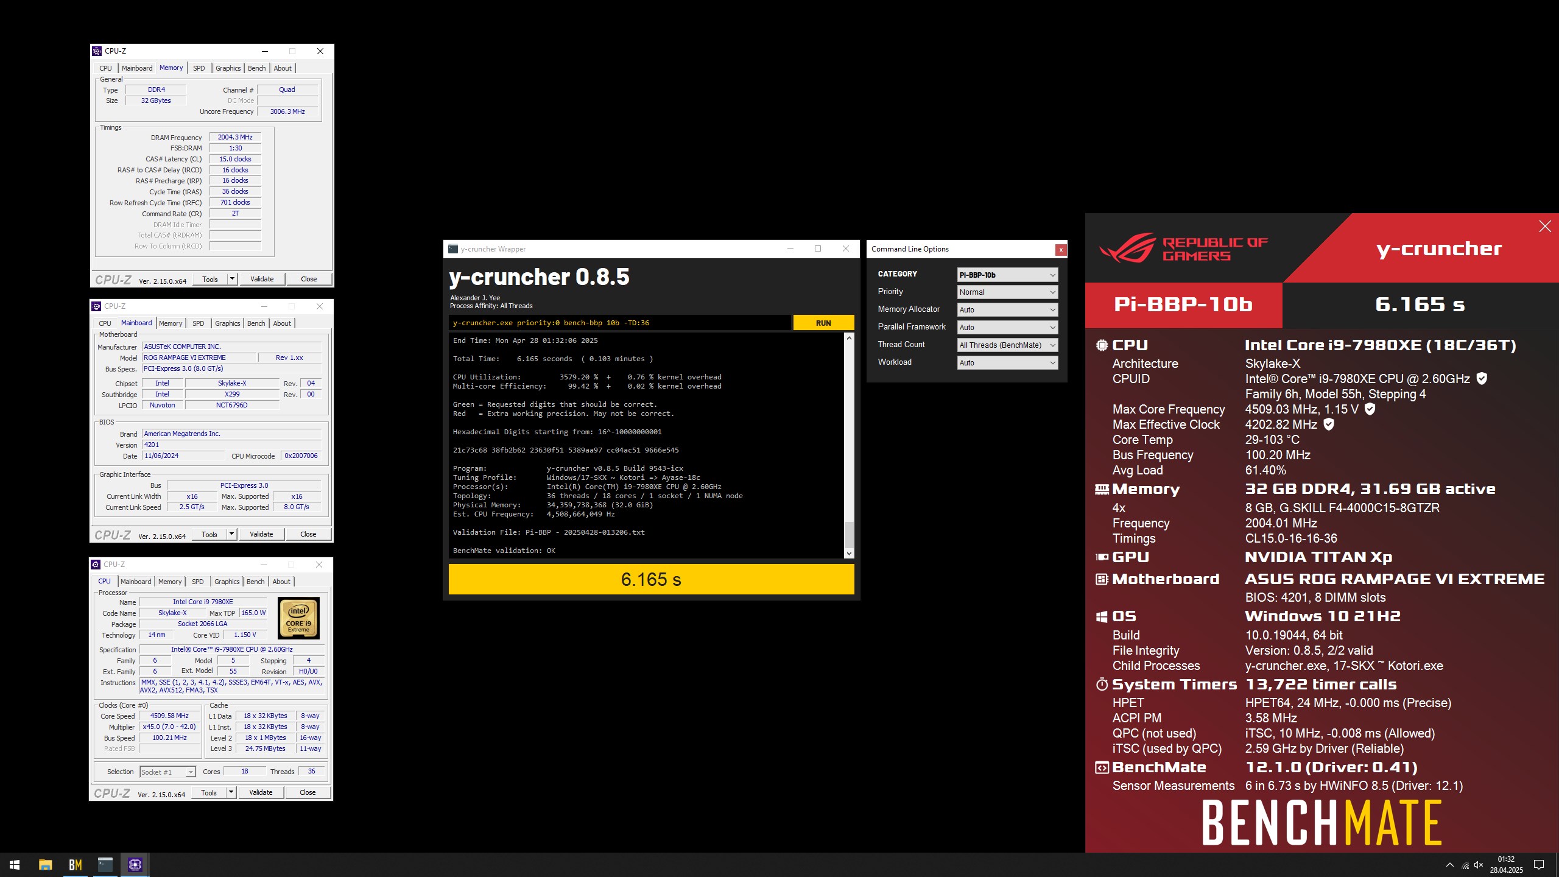
Task: Click the Pi-BBP-10b benchmark label
Action: coord(1183,305)
